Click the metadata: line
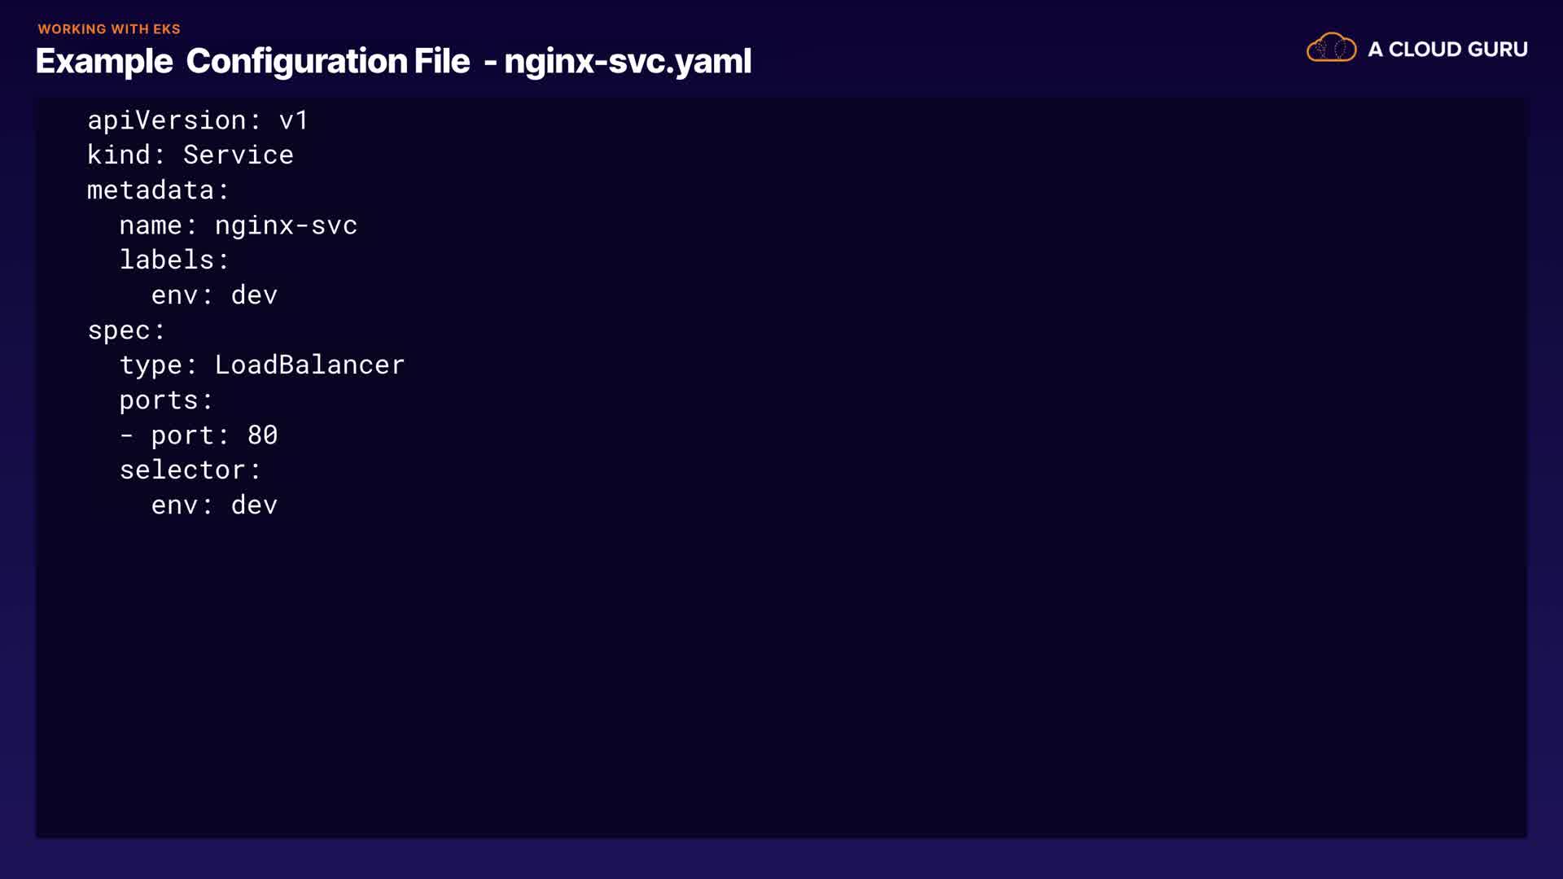The width and height of the screenshot is (1563, 879). click(158, 190)
